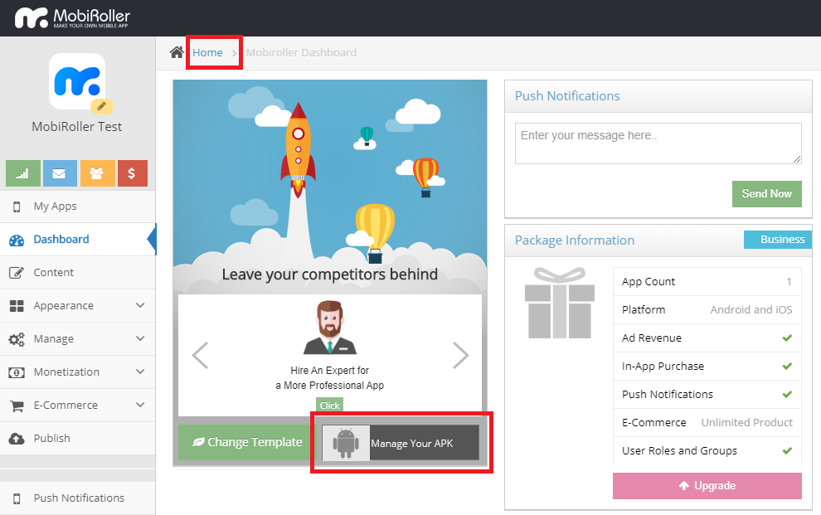This screenshot has height=515, width=821.
Task: Edit the app icon with pencil badge
Action: [101, 106]
